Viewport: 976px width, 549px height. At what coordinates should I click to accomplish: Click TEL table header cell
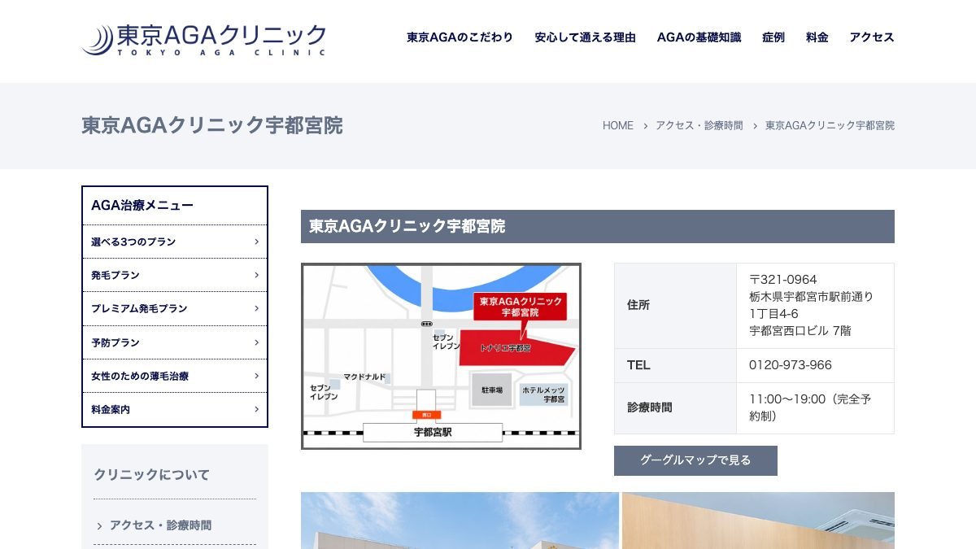(x=675, y=365)
